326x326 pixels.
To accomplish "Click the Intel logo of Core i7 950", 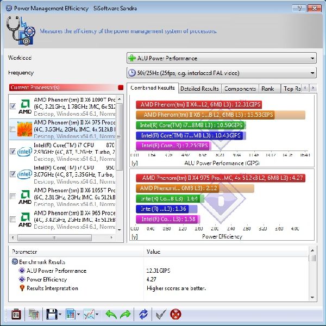I will coord(25,174).
